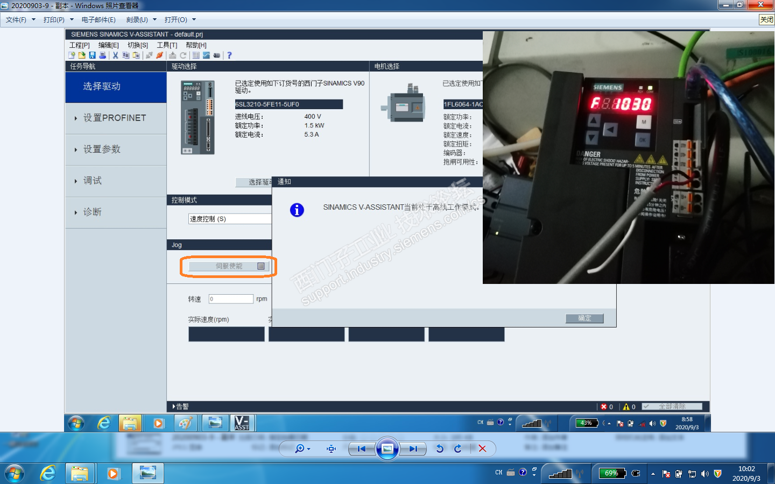Click the greyed-out go-online plug icon
Image resolution: width=775 pixels, height=484 pixels.
tap(149, 55)
